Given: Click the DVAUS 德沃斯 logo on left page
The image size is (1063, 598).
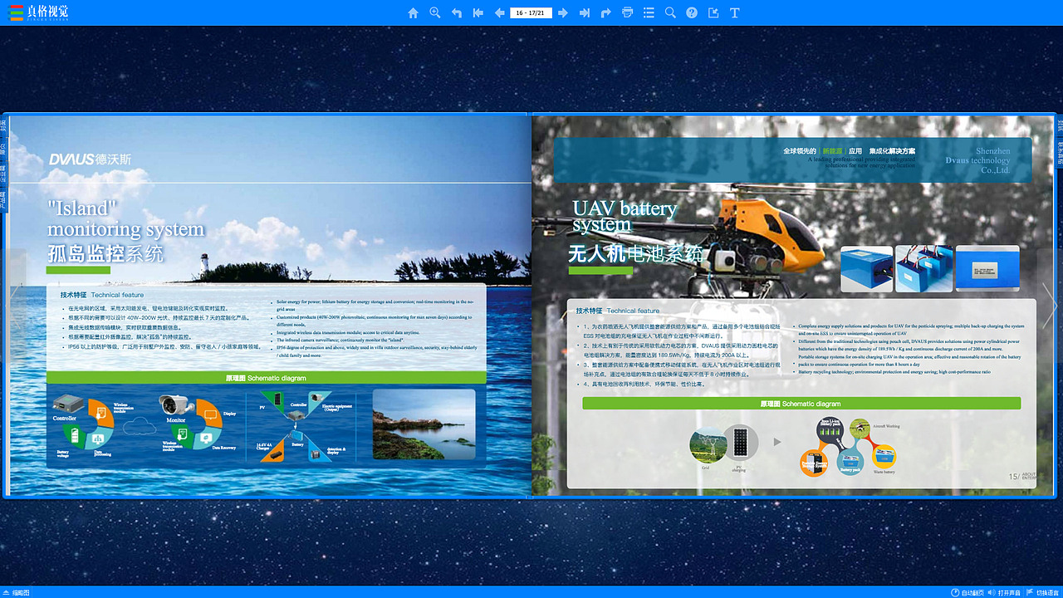Looking at the screenshot, I should click(90, 159).
